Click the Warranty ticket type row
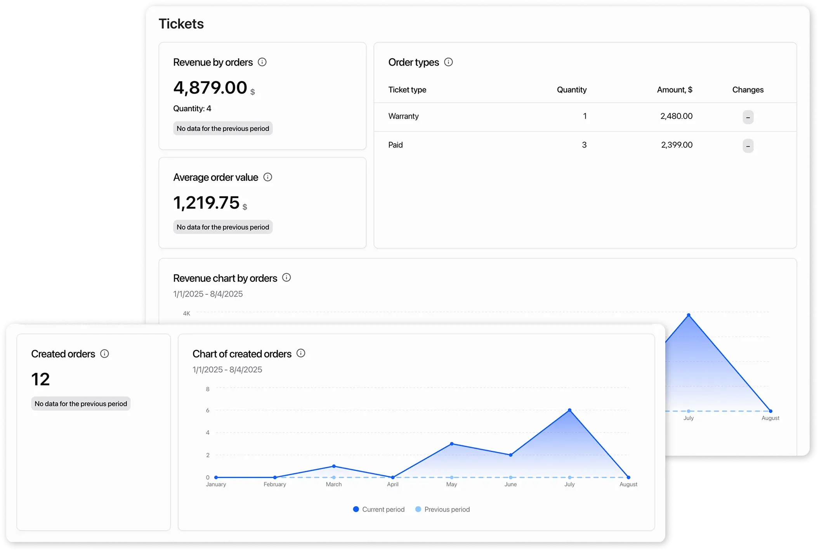The image size is (819, 552). pyautogui.click(x=404, y=116)
